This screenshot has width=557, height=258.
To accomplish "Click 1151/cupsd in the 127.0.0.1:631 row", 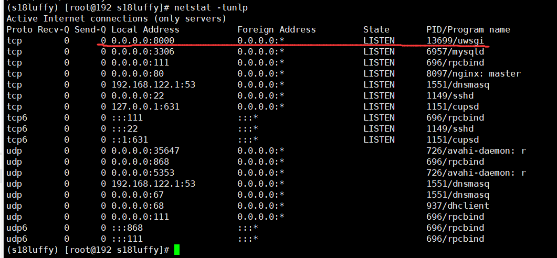I will (453, 106).
